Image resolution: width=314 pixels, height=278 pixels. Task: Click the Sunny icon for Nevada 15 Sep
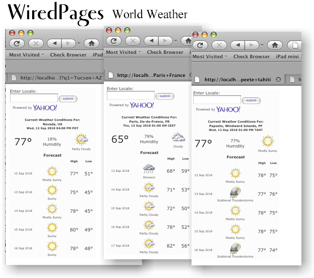[52, 228]
